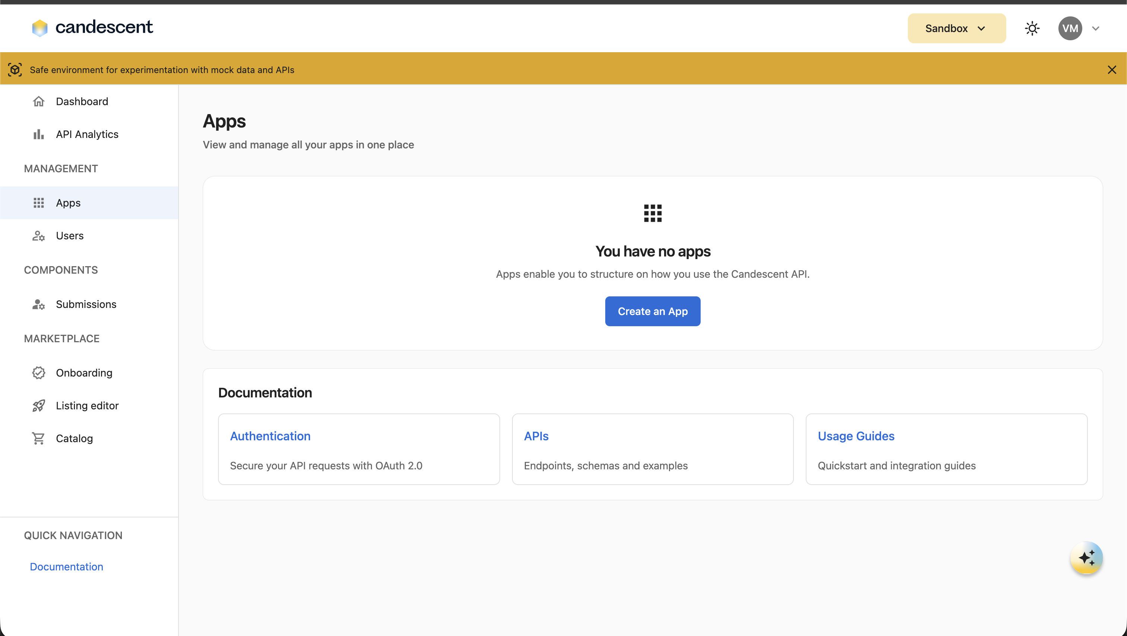Open the Usage Guides documentation link
The width and height of the screenshot is (1127, 636).
tap(856, 436)
